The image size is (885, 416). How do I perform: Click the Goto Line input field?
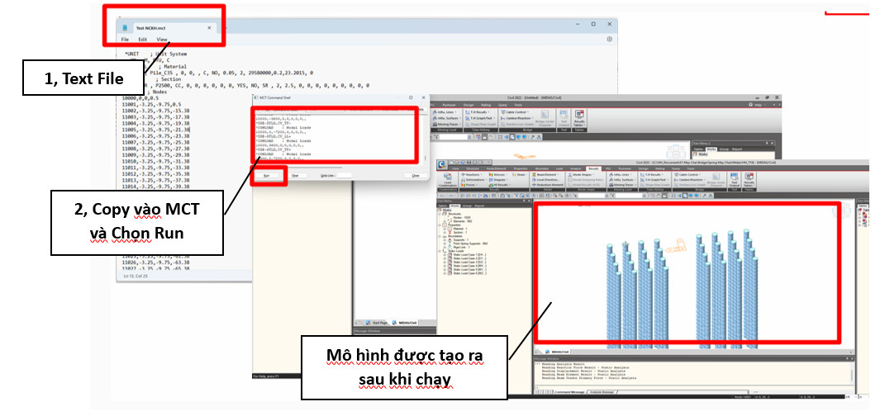345,176
